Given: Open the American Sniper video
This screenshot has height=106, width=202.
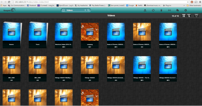Looking at the screenshot, I should 64,36.
